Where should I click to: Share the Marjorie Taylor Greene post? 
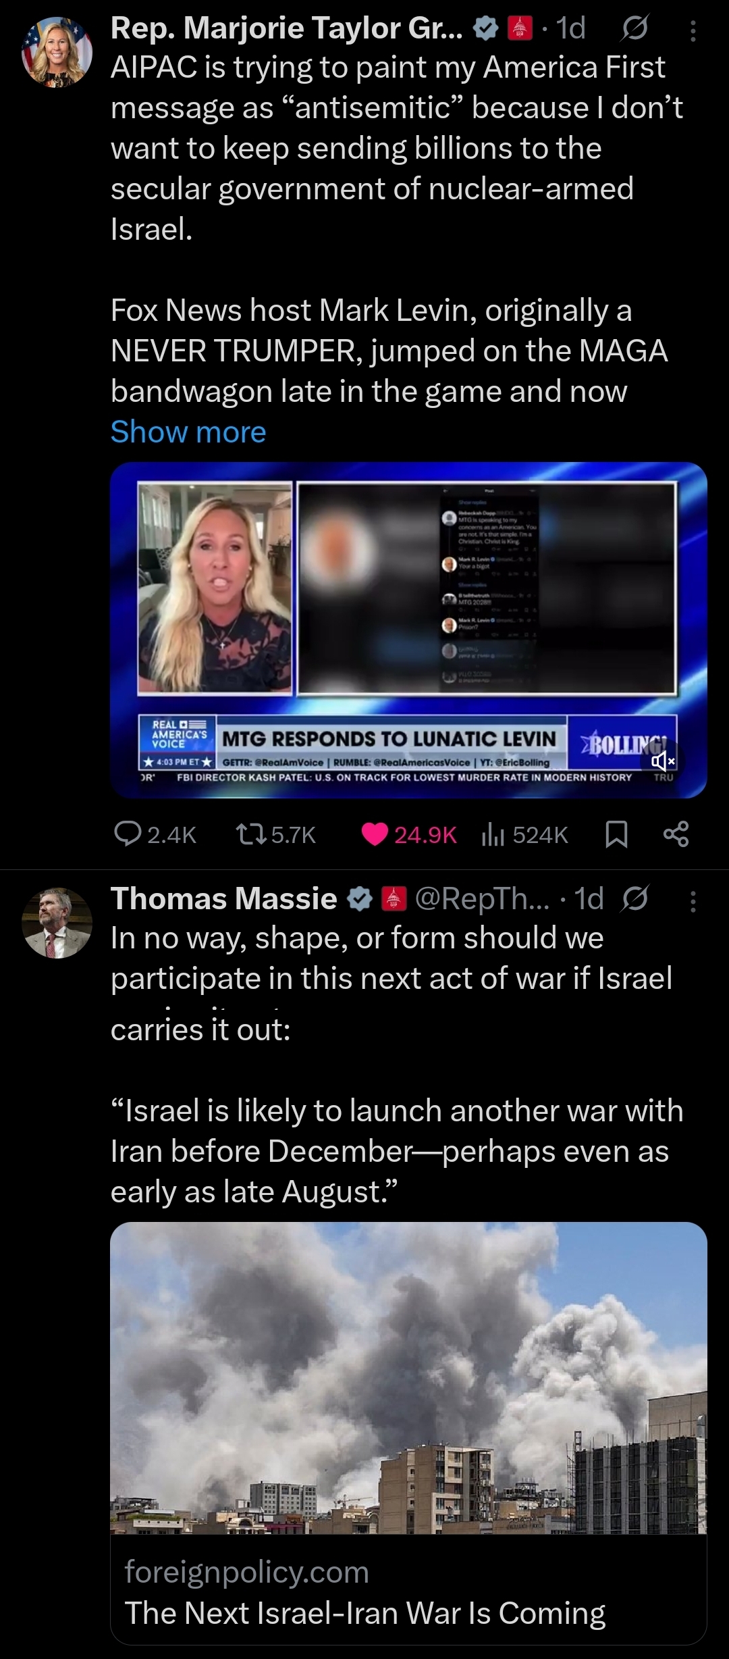676,835
